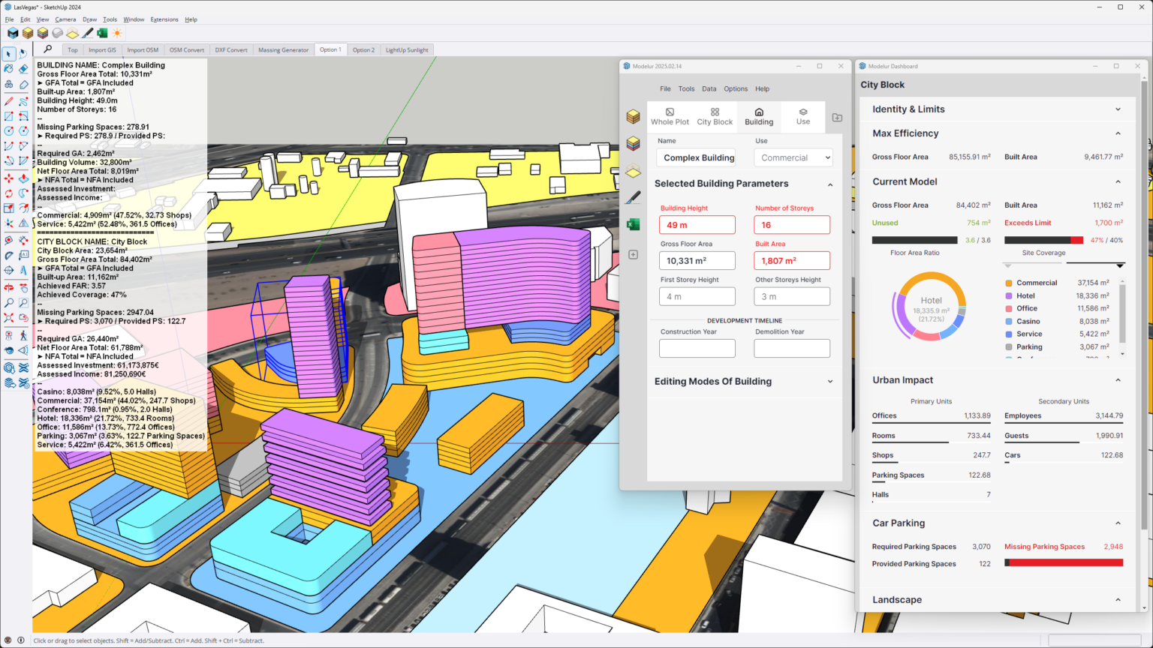Expand the Identity & Limits section
This screenshot has height=648, width=1153.
pos(1119,109)
